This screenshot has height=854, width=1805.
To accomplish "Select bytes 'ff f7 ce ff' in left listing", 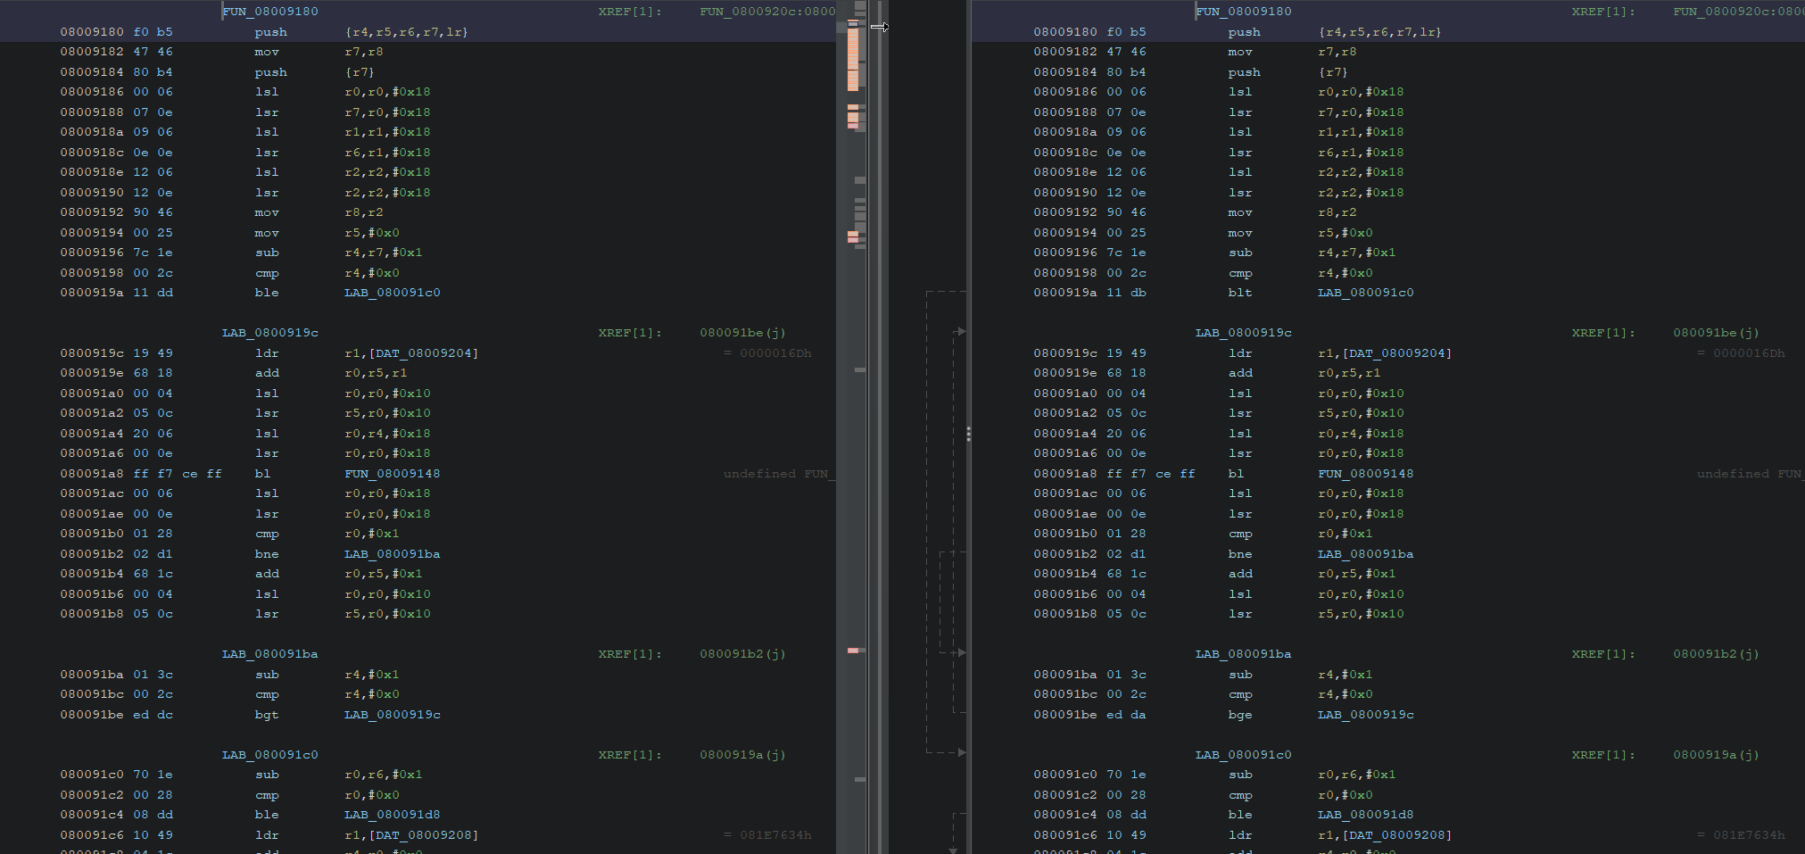I will [178, 474].
